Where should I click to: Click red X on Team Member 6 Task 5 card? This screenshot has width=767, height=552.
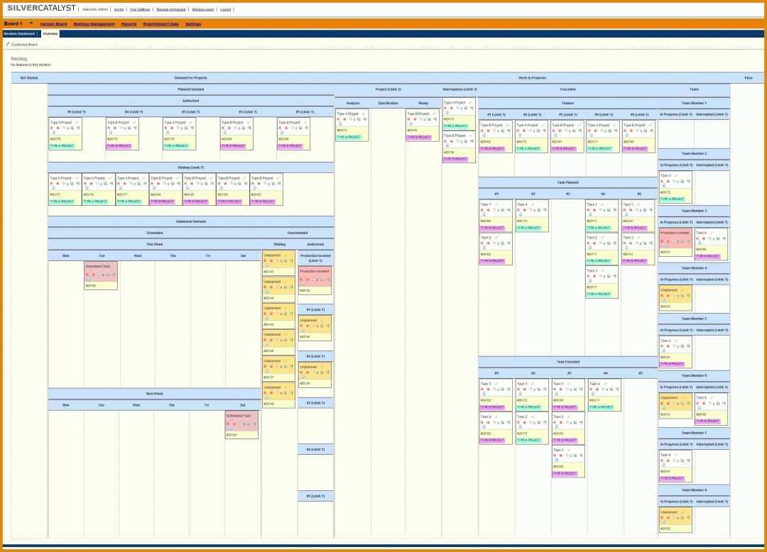click(698, 404)
